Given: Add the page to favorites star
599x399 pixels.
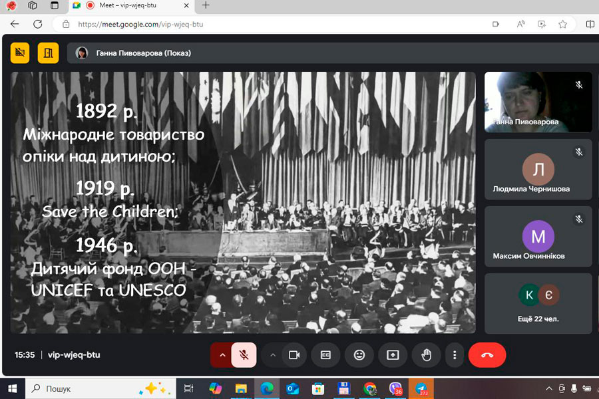Looking at the screenshot, I should (562, 24).
